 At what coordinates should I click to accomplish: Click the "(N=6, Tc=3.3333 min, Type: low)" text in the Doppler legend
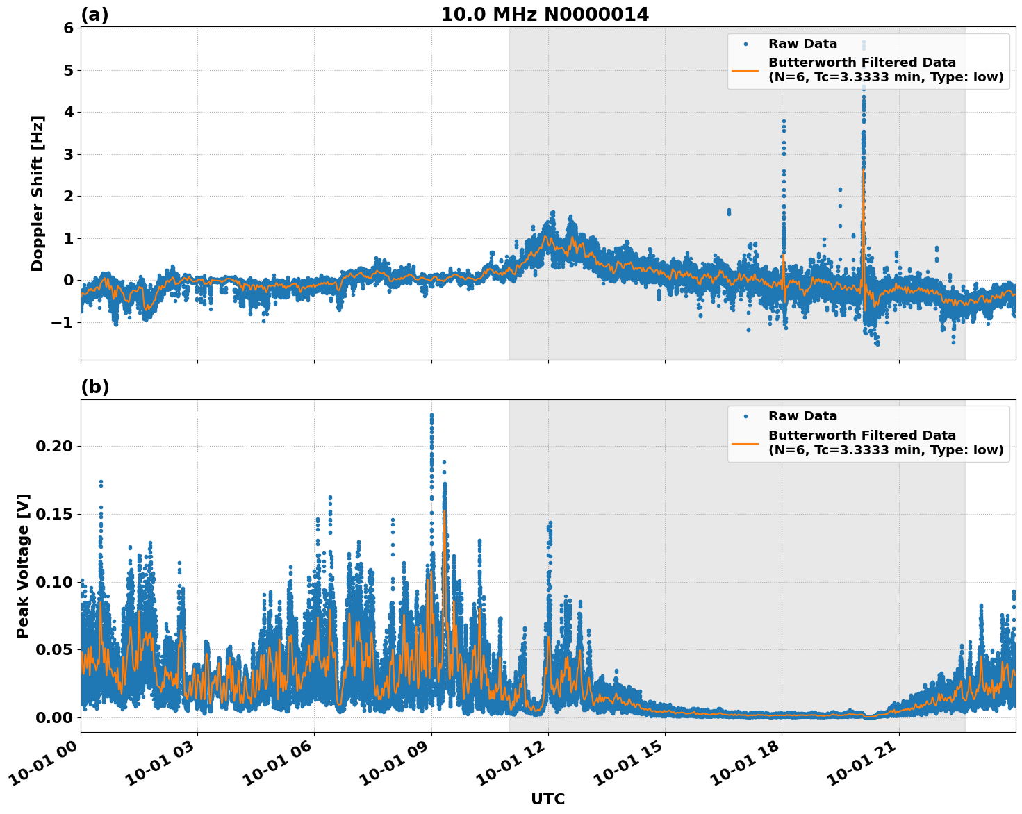886,77
